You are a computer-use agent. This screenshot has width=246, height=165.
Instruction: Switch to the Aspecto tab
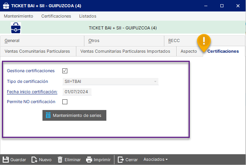click(189, 51)
